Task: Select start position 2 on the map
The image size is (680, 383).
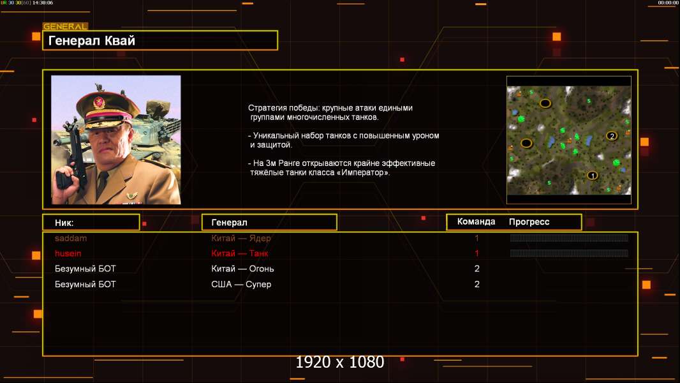Action: [x=612, y=136]
